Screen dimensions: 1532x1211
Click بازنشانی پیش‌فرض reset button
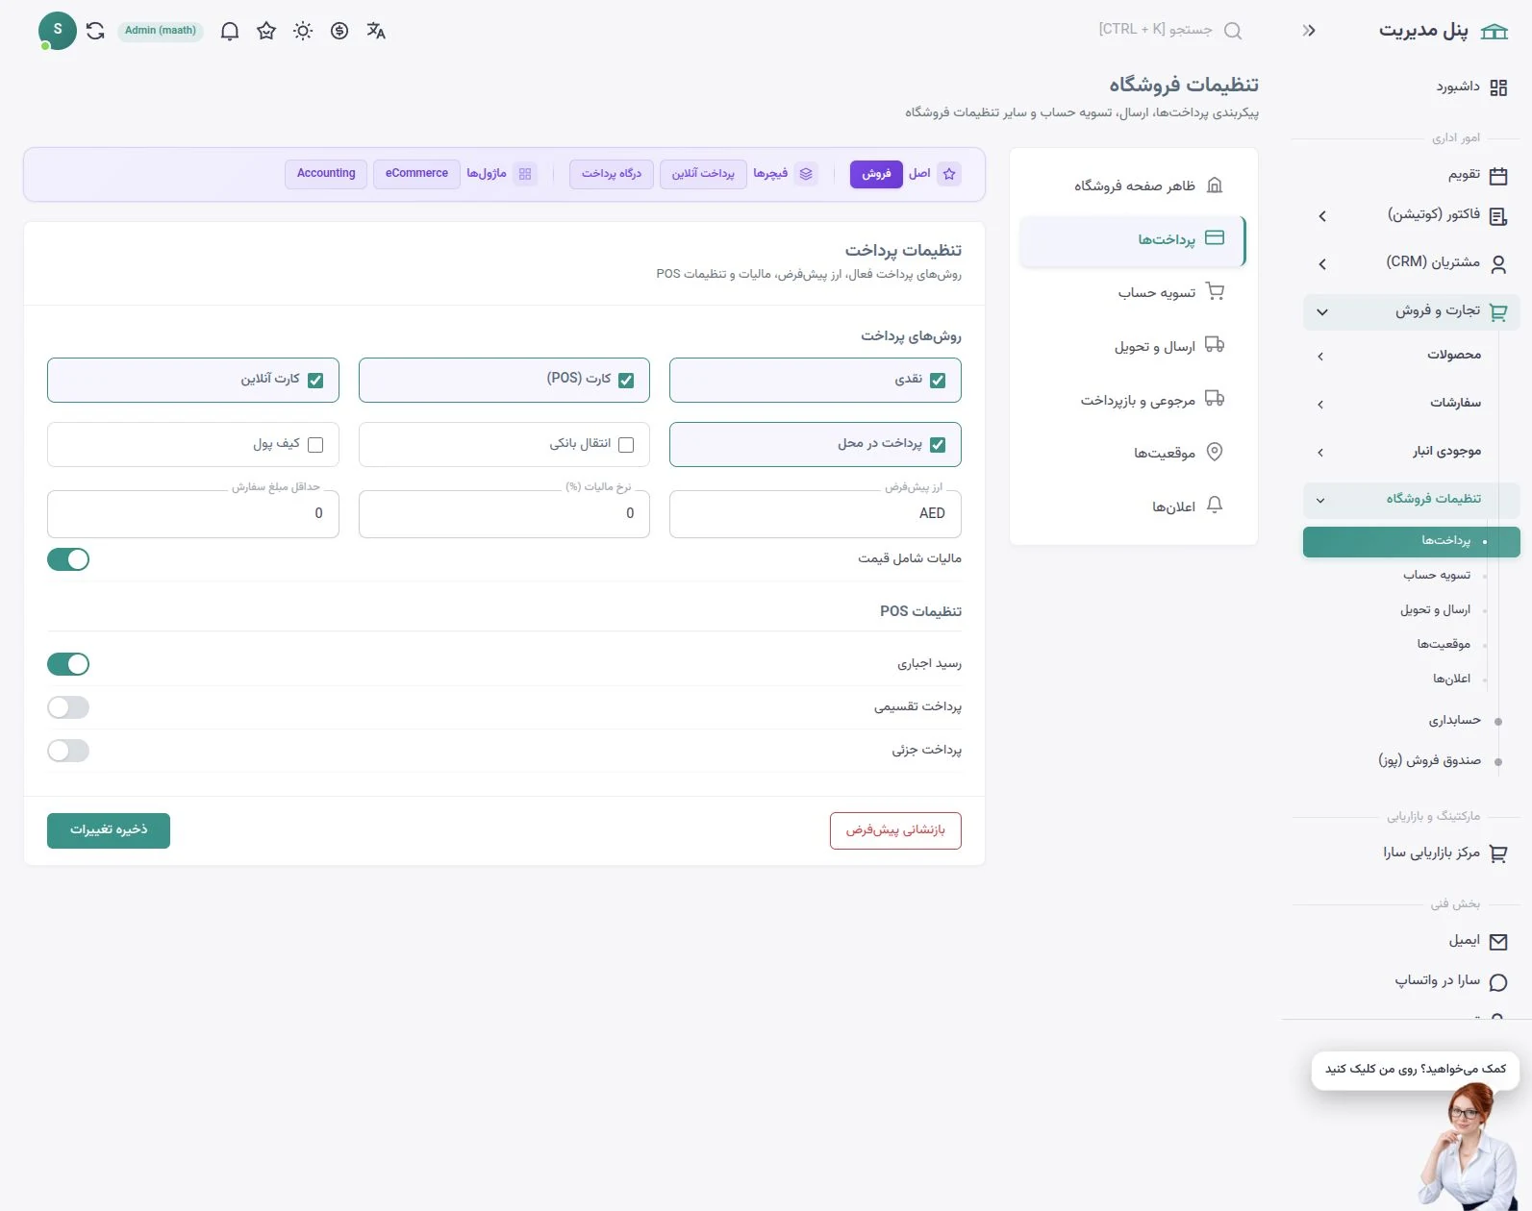click(x=895, y=830)
